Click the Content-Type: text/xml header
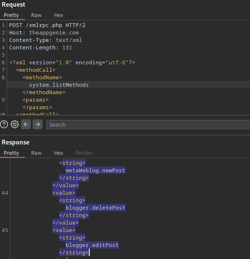 coord(46,40)
